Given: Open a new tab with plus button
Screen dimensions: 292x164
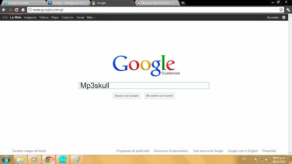Looking at the screenshot, I should tap(183, 3).
